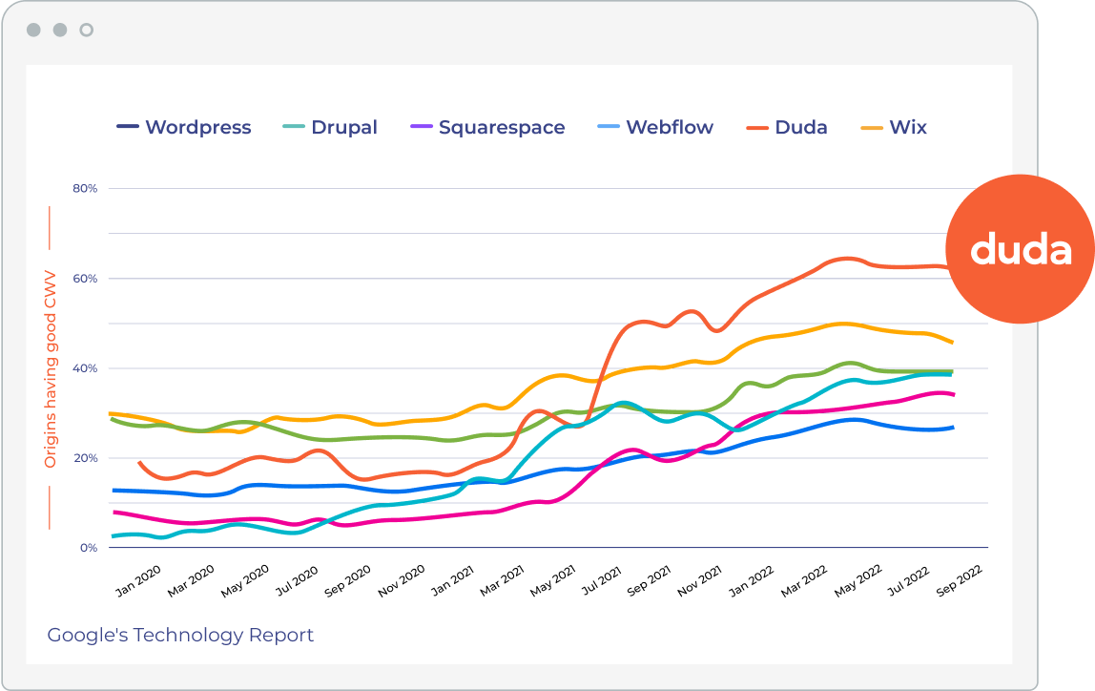Click the "Google's Technology Report" caption
Image resolution: width=1095 pixels, height=691 pixels.
[x=180, y=635]
